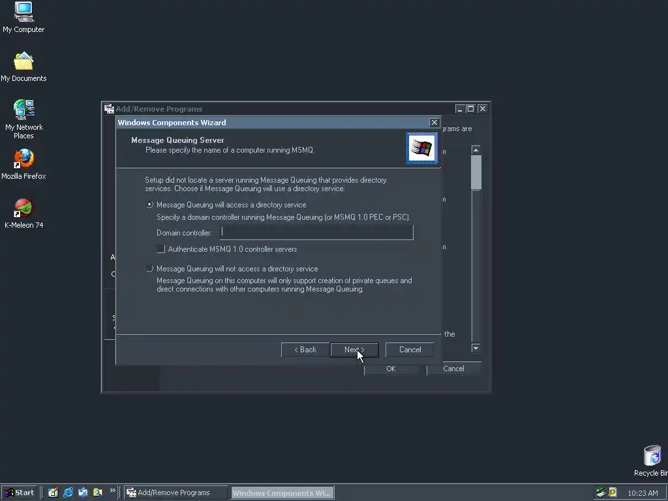Click the 'Domain controller:' label
The image size is (668, 501).
coord(184,233)
